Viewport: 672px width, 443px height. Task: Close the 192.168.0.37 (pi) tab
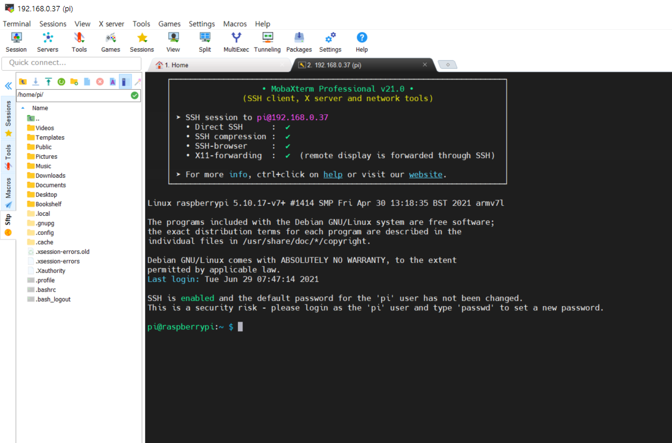pyautogui.click(x=425, y=65)
